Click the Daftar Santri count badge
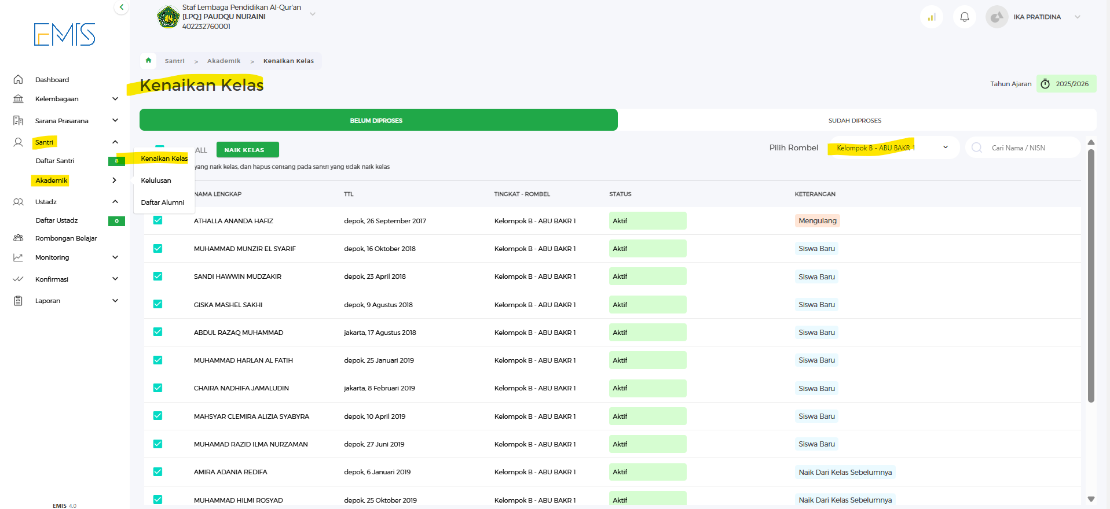The image size is (1110, 509). 116,161
